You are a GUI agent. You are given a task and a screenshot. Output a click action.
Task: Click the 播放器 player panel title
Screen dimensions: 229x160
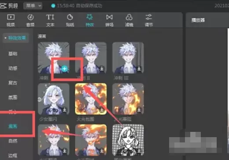pyautogui.click(x=198, y=20)
